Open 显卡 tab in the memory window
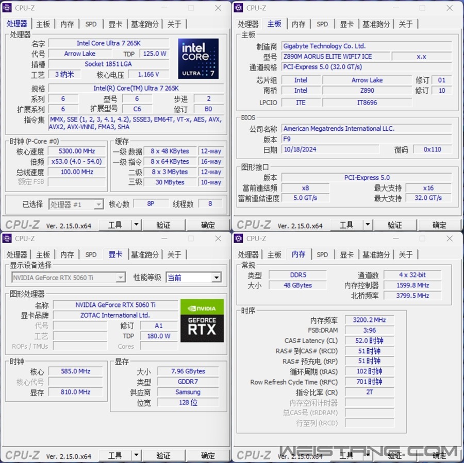Image resolution: width=464 pixels, height=463 pixels. coord(347,254)
